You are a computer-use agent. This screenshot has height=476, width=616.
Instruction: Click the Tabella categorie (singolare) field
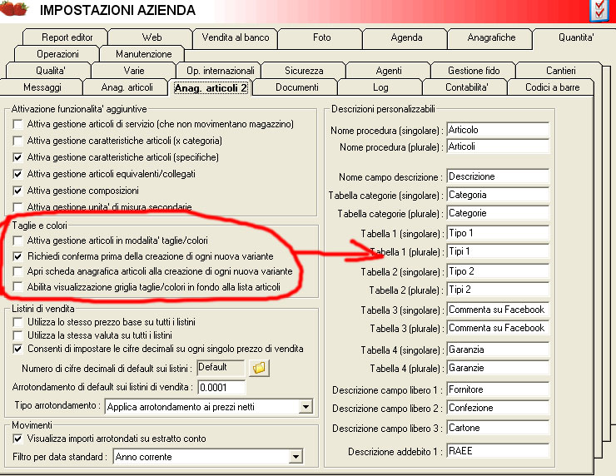[x=498, y=195]
